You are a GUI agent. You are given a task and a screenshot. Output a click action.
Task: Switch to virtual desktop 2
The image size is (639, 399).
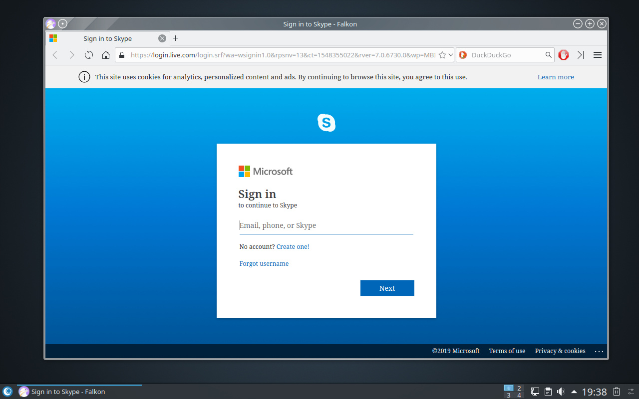coord(519,388)
